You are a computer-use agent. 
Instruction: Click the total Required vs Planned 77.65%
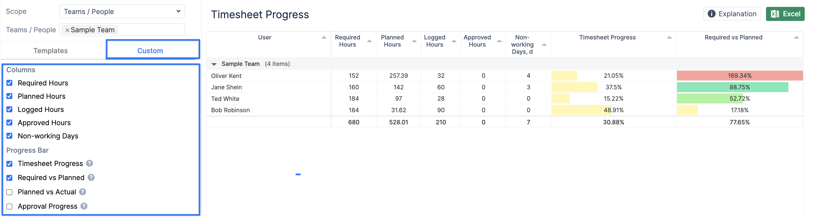[739, 122]
